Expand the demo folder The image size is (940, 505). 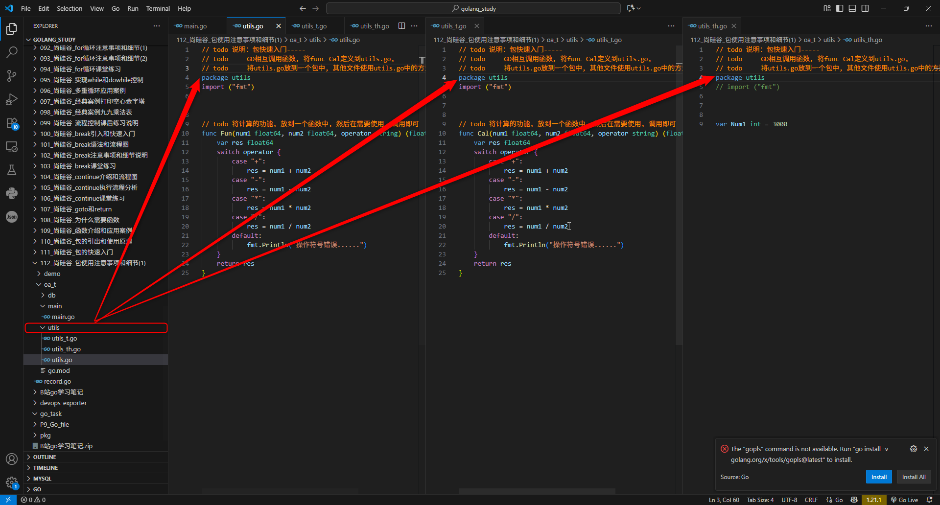pyautogui.click(x=96, y=274)
